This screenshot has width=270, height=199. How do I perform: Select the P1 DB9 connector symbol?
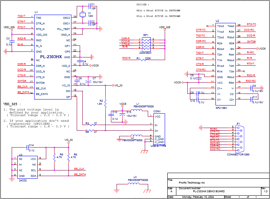click(x=240, y=138)
